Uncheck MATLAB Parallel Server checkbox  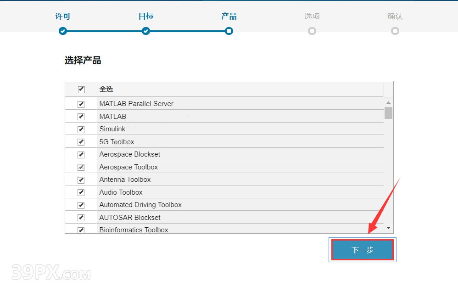pos(81,104)
